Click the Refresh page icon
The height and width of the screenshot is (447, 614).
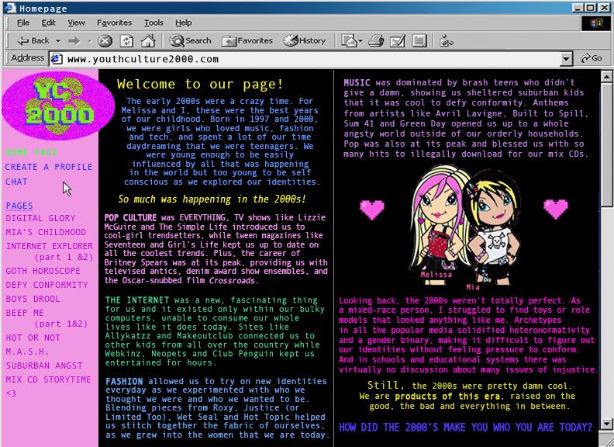126,41
